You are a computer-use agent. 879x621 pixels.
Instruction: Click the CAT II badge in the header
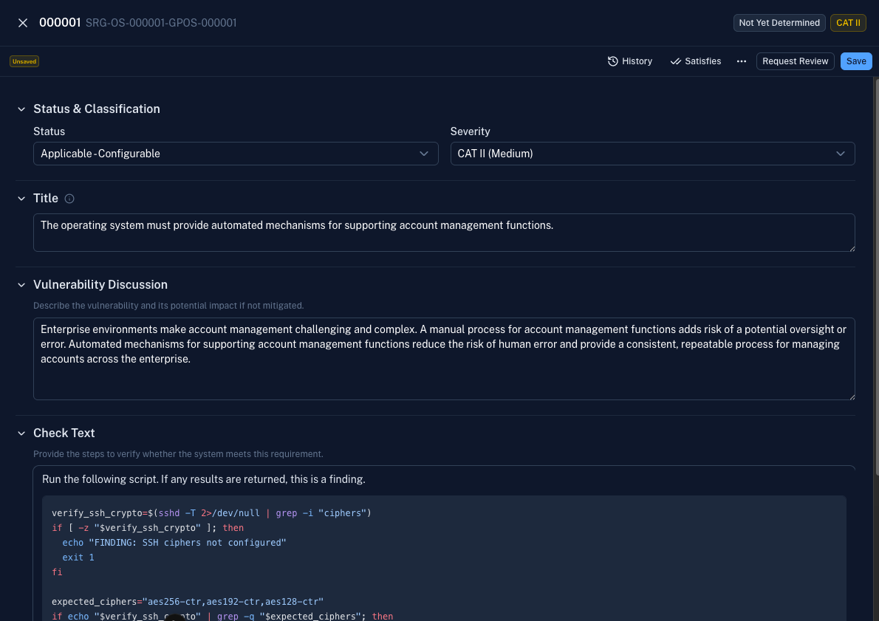pyautogui.click(x=847, y=23)
